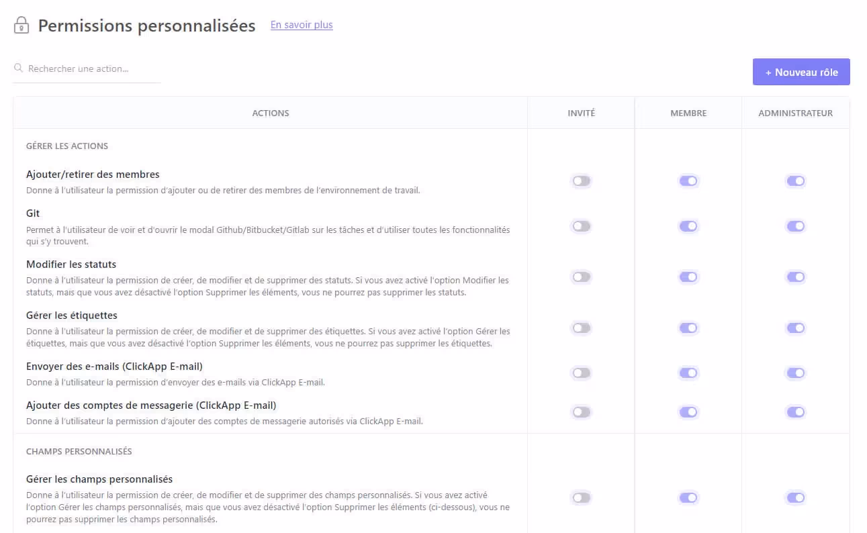Screen dimensions: 867x533
Task: Enable Ajouter/retirer des membres for Invité
Action: (581, 181)
